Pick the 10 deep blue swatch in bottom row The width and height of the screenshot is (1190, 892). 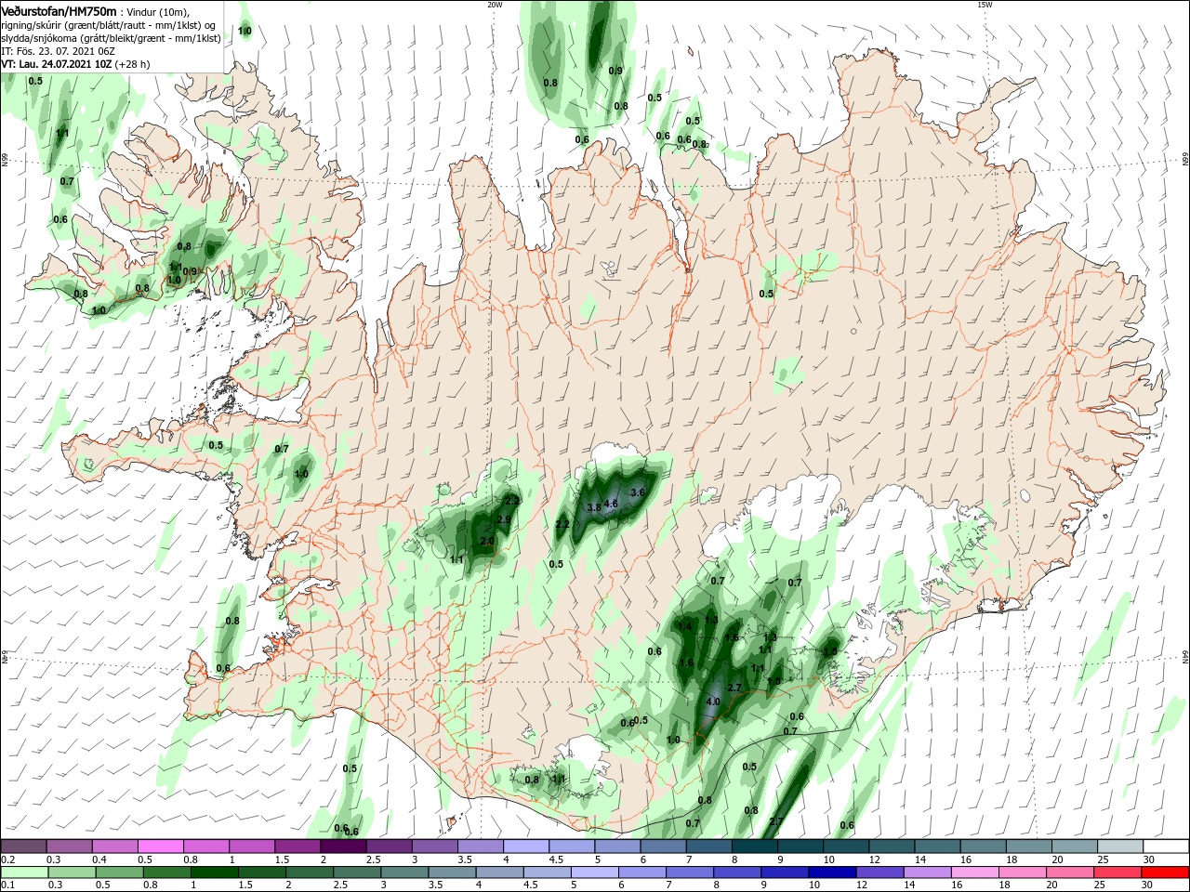[x=832, y=872]
